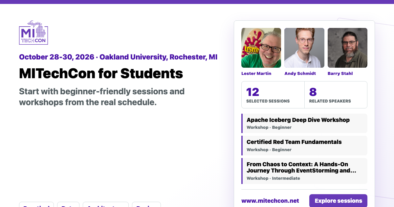The image size is (394, 207).
Task: Open the From Chaos to Context session
Action: point(304,171)
